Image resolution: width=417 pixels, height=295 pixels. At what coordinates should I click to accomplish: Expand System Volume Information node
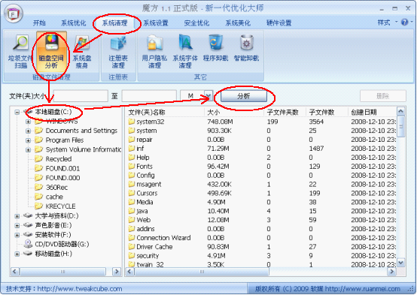coord(28,149)
